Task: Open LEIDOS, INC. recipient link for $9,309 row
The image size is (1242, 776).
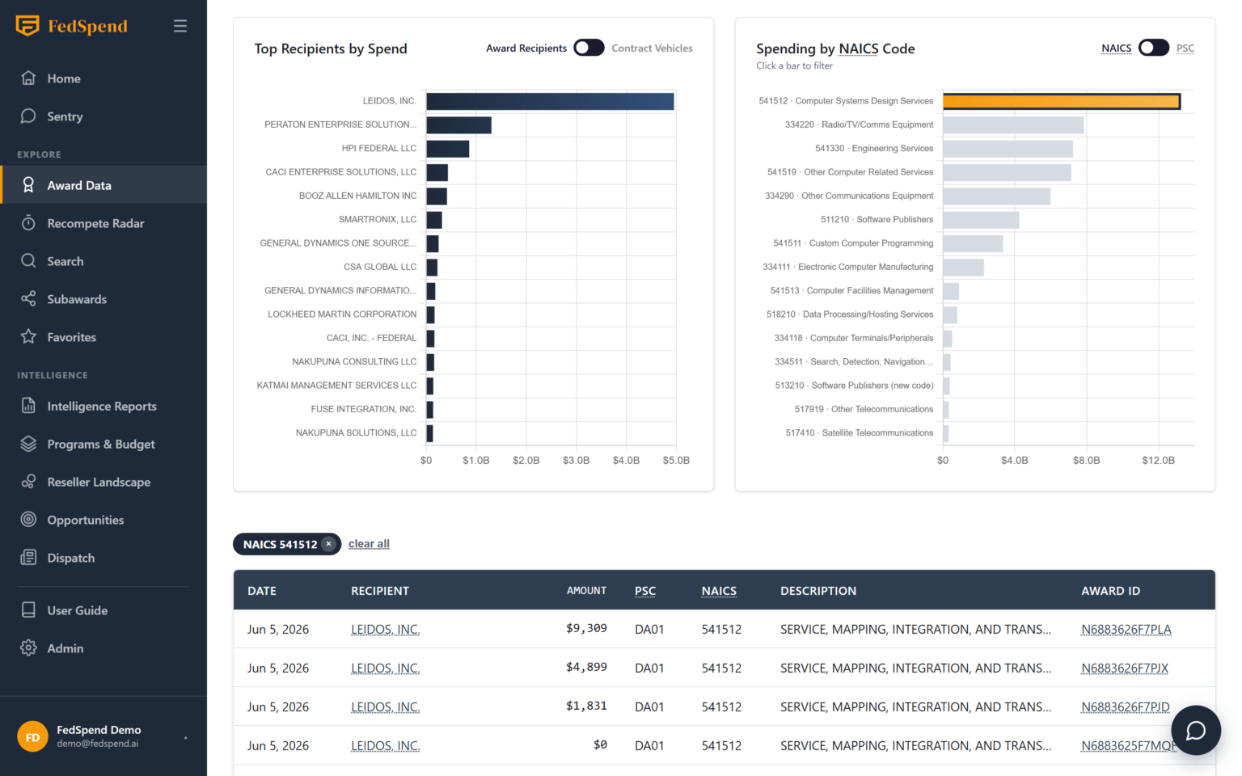Action: [x=385, y=630]
